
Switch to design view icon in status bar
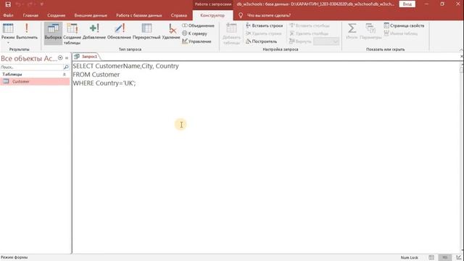459,257
